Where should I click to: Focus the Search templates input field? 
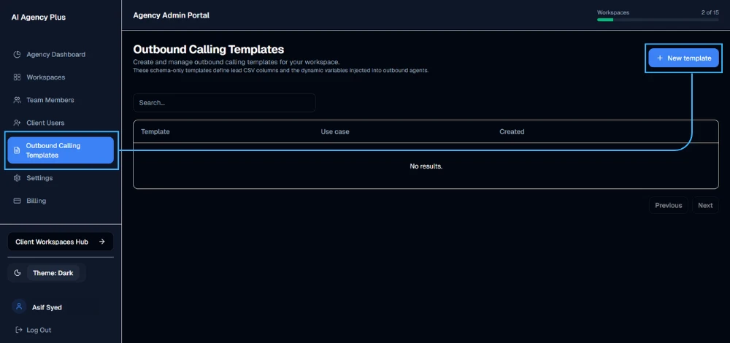pyautogui.click(x=224, y=103)
